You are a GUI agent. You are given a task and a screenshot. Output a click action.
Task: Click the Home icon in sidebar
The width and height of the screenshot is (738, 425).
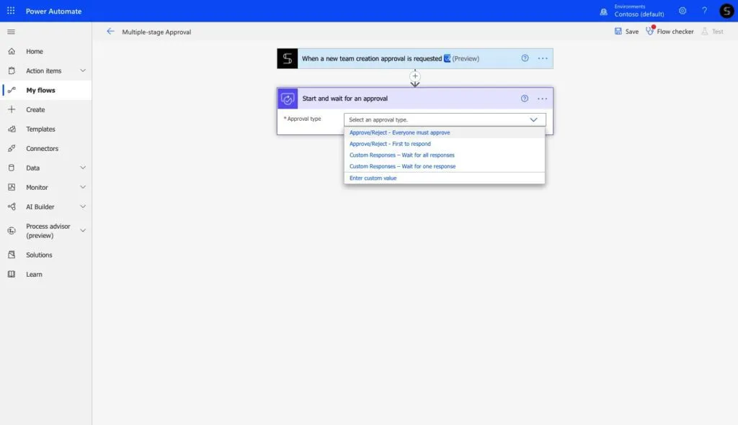(x=12, y=51)
